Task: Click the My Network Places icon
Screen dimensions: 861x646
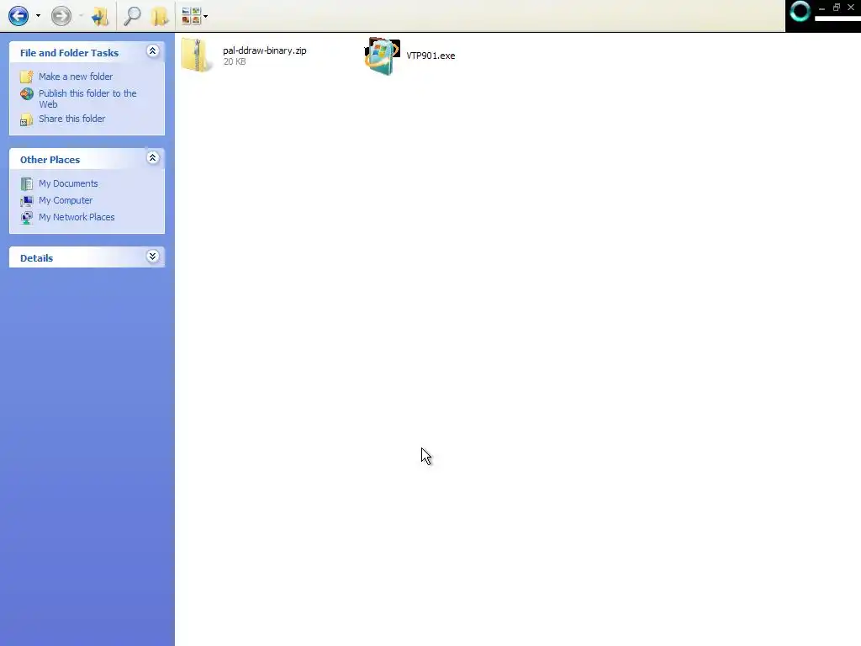Action: pos(26,218)
